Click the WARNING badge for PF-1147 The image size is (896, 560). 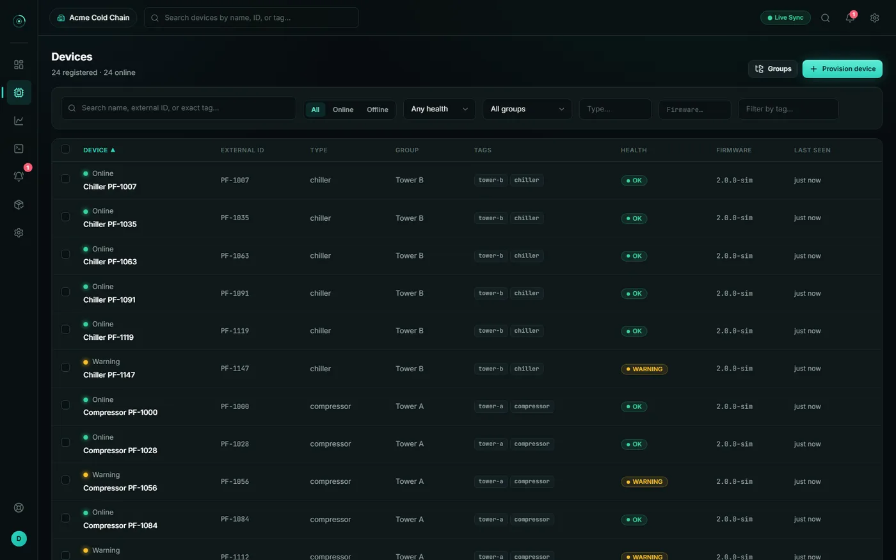click(644, 369)
